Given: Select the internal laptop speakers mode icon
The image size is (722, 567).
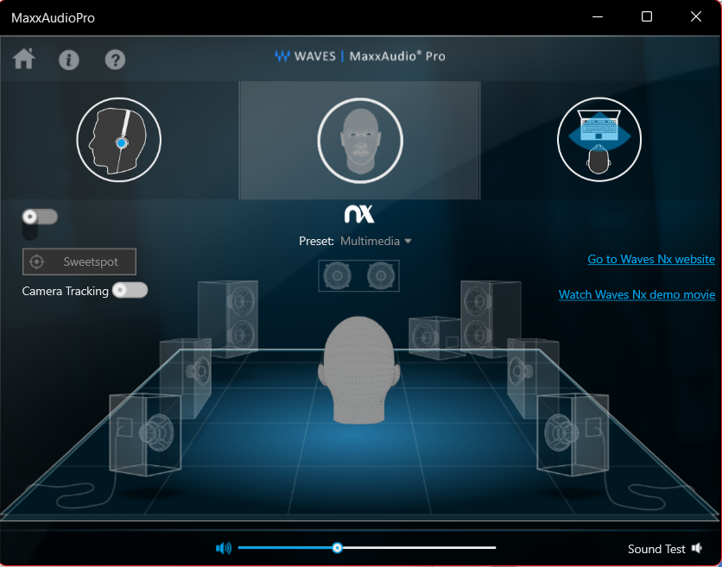Looking at the screenshot, I should coord(599,139).
